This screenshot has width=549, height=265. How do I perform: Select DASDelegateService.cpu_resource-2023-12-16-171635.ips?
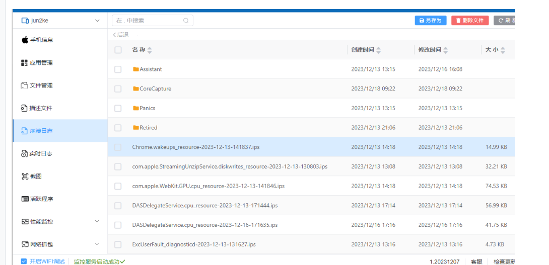pyautogui.click(x=205, y=225)
